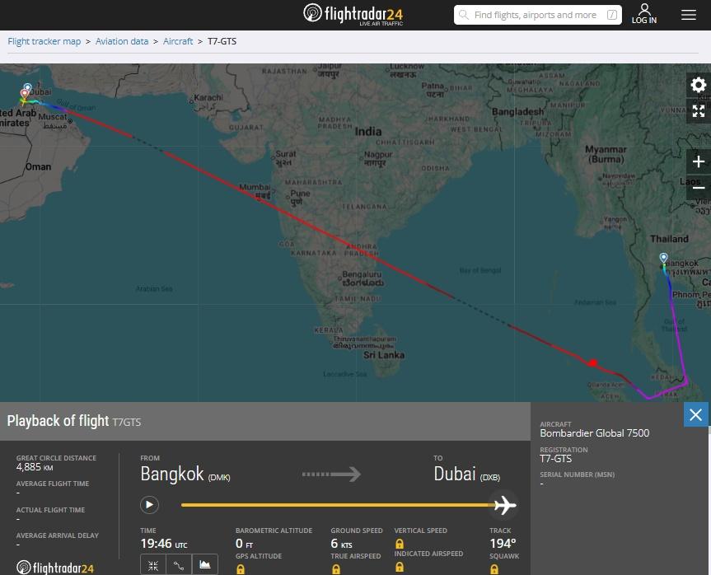Click the Flightradar24 logo in header

click(x=353, y=15)
